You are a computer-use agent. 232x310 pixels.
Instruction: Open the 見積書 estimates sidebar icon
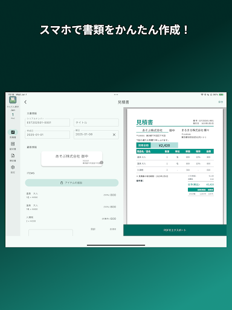(x=13, y=132)
